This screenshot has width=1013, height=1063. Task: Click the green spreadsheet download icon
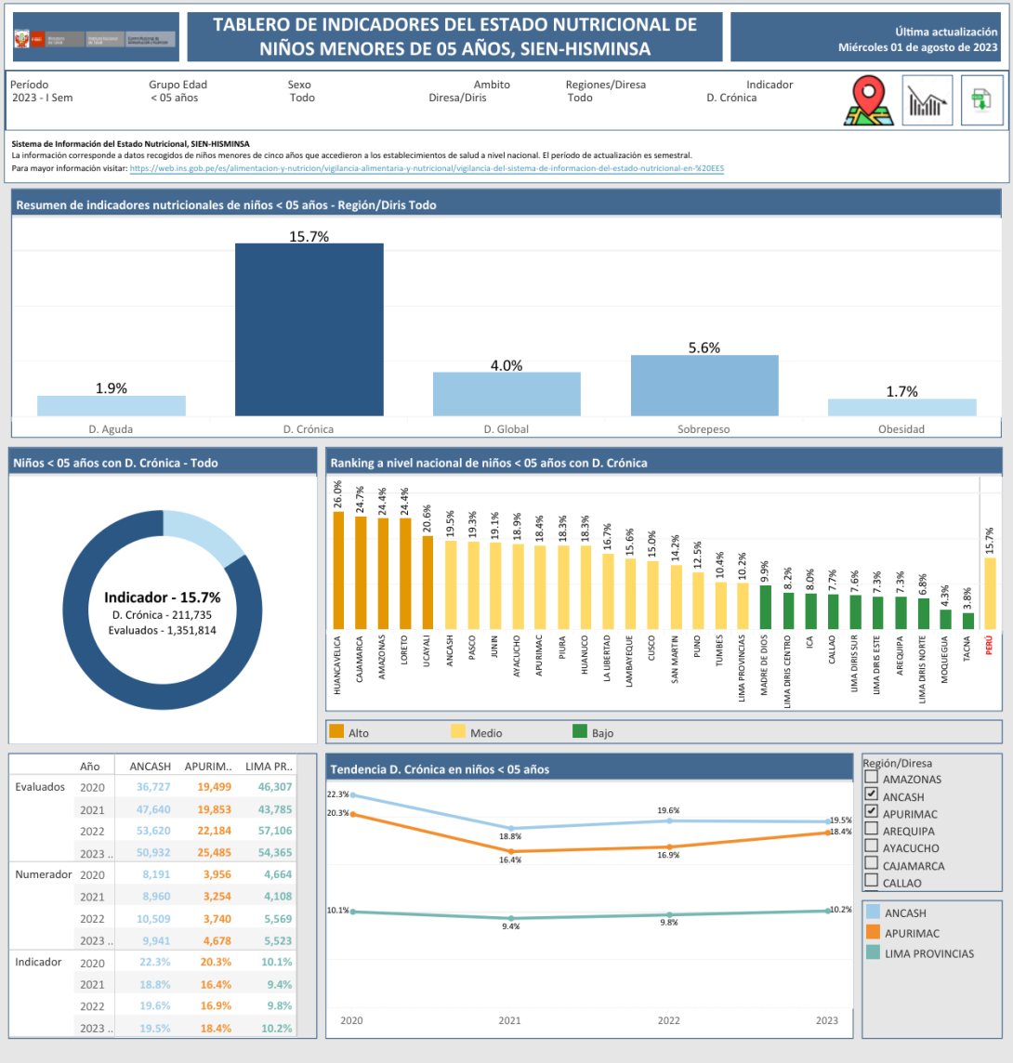(x=980, y=100)
